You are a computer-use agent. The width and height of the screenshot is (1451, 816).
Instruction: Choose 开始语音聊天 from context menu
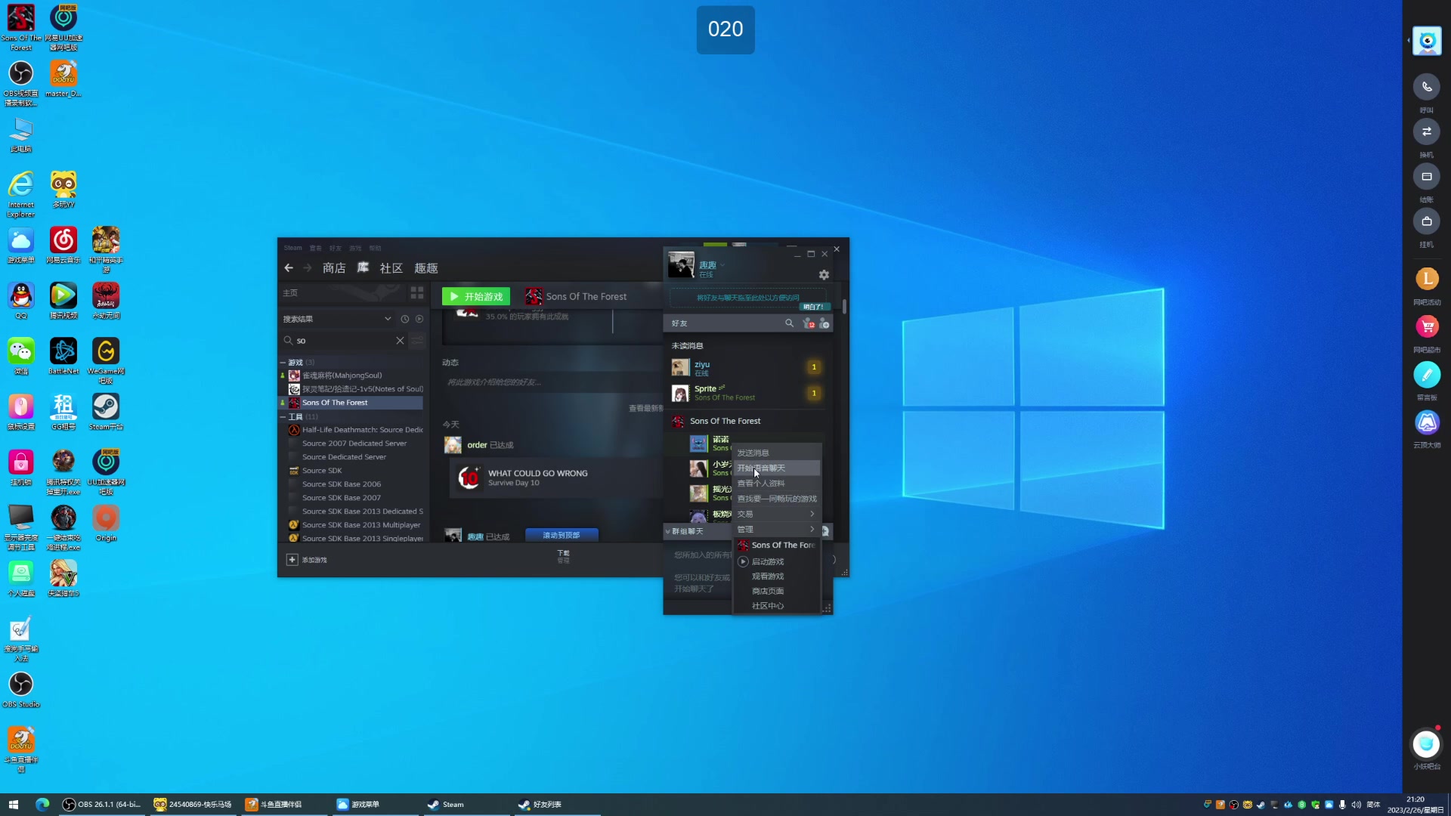click(x=777, y=468)
